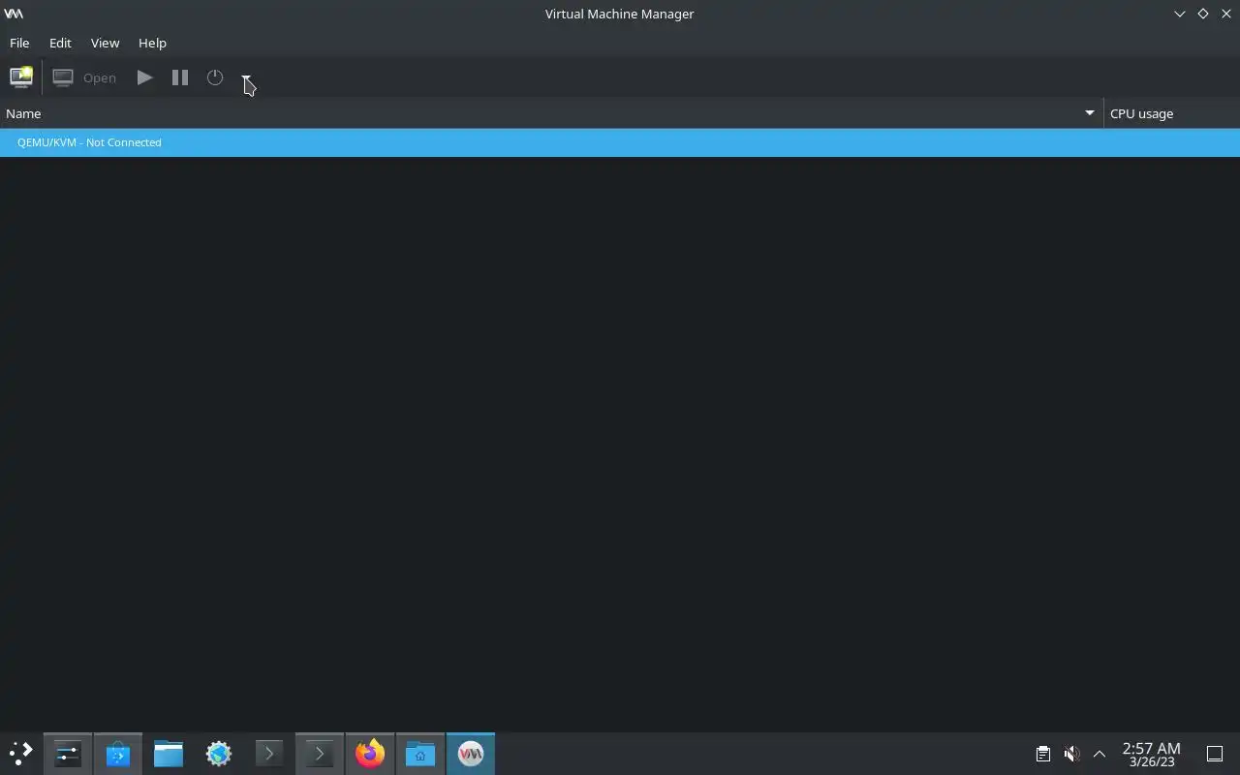Create a new virtual machine
Screen dimensions: 1240x775
(21, 77)
